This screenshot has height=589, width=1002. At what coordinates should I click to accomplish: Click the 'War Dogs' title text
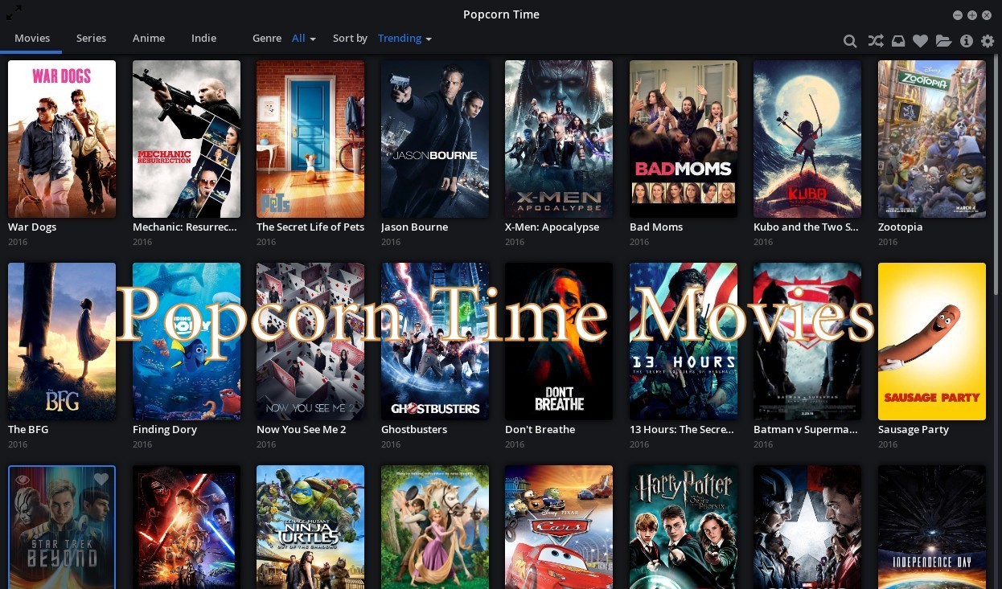click(x=32, y=227)
